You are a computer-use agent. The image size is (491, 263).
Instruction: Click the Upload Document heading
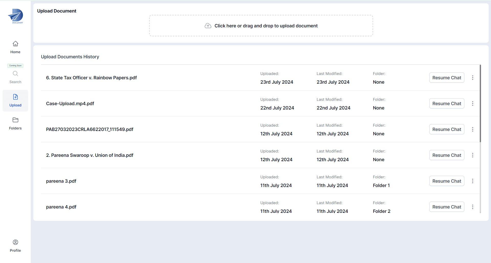click(x=57, y=11)
